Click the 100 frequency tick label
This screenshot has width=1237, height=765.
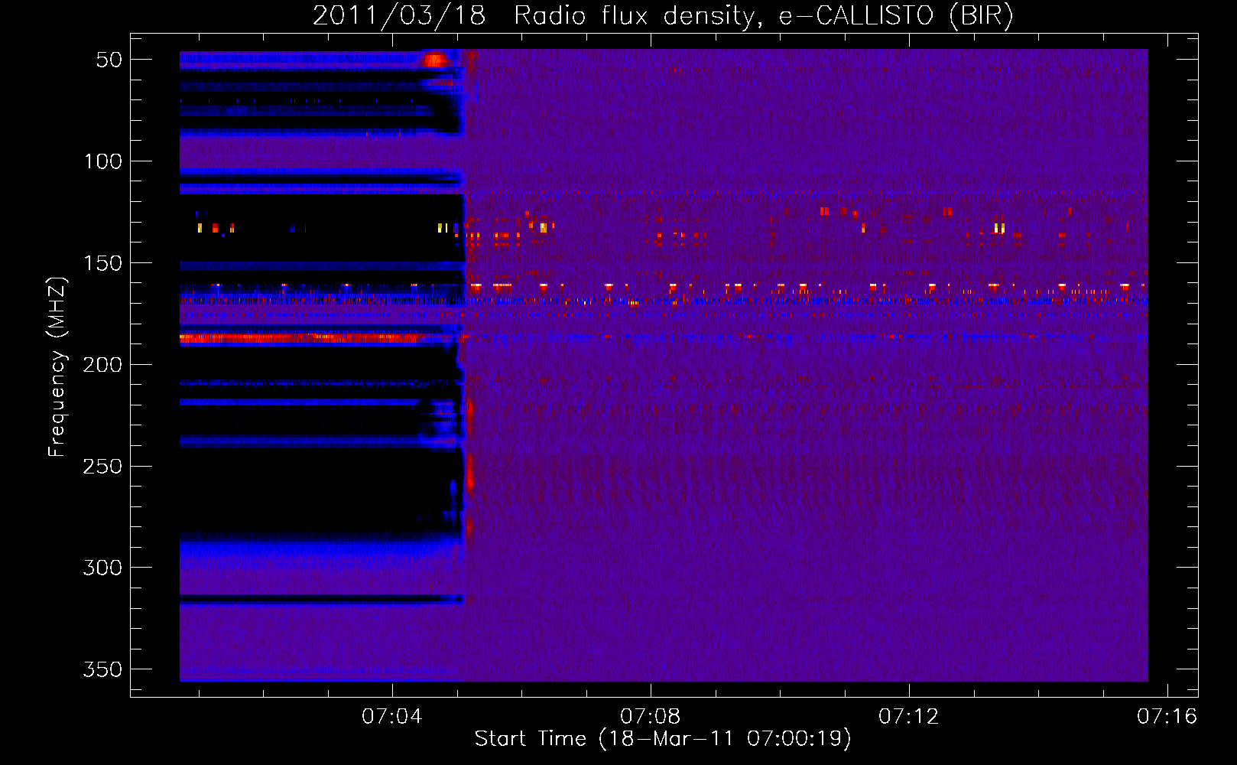[x=102, y=161]
